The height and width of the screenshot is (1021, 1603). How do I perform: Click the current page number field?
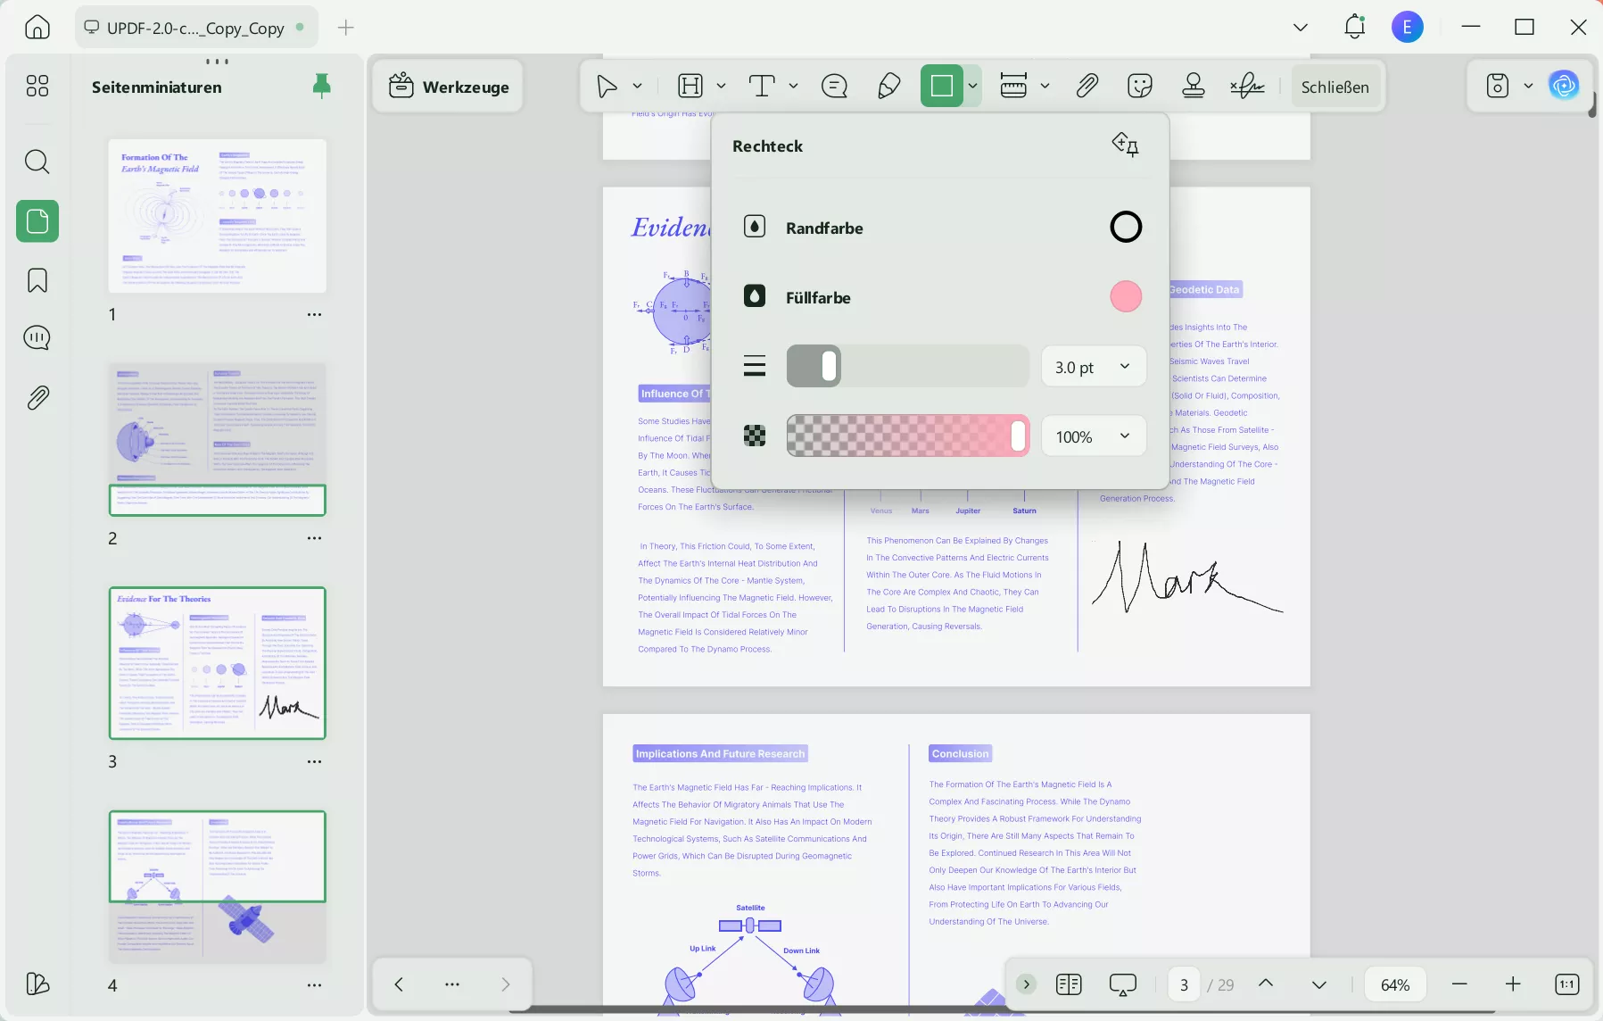[x=1184, y=984]
